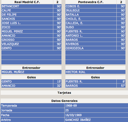
Task: Select VELAZQUEZ in the lineup
Action: [x=27, y=44]
